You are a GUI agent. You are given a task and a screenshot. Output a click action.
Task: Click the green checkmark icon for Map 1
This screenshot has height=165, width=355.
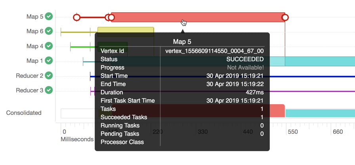click(x=49, y=61)
